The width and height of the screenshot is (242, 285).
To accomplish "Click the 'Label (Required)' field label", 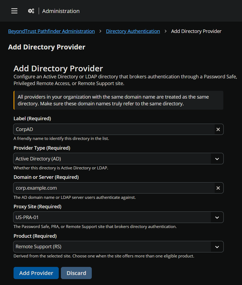I will (32, 119).
